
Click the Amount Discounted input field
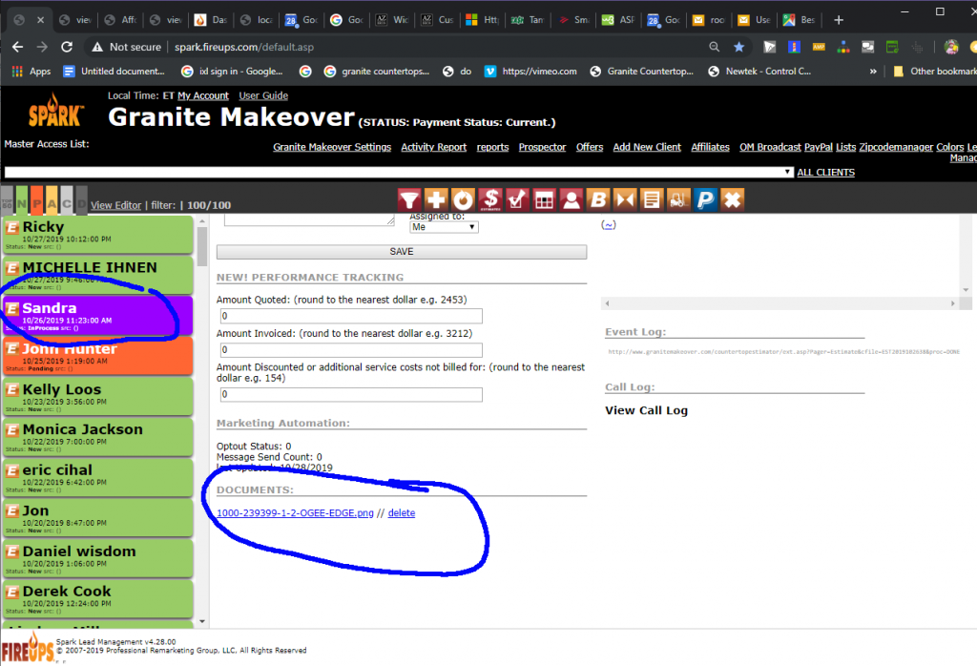click(351, 394)
